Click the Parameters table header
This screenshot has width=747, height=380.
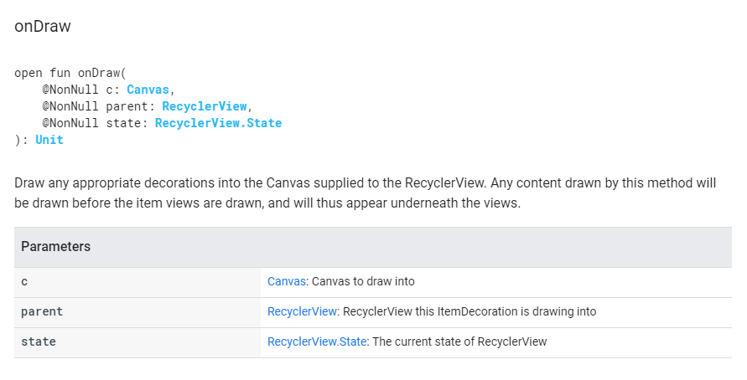point(56,247)
